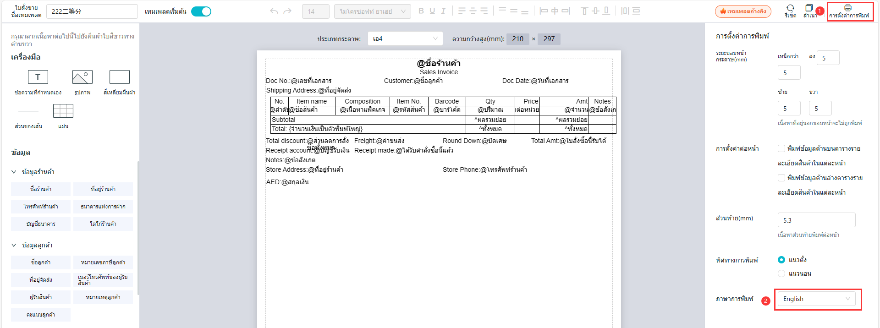Click the footer height 5.3 input
880x328 pixels.
point(817,220)
